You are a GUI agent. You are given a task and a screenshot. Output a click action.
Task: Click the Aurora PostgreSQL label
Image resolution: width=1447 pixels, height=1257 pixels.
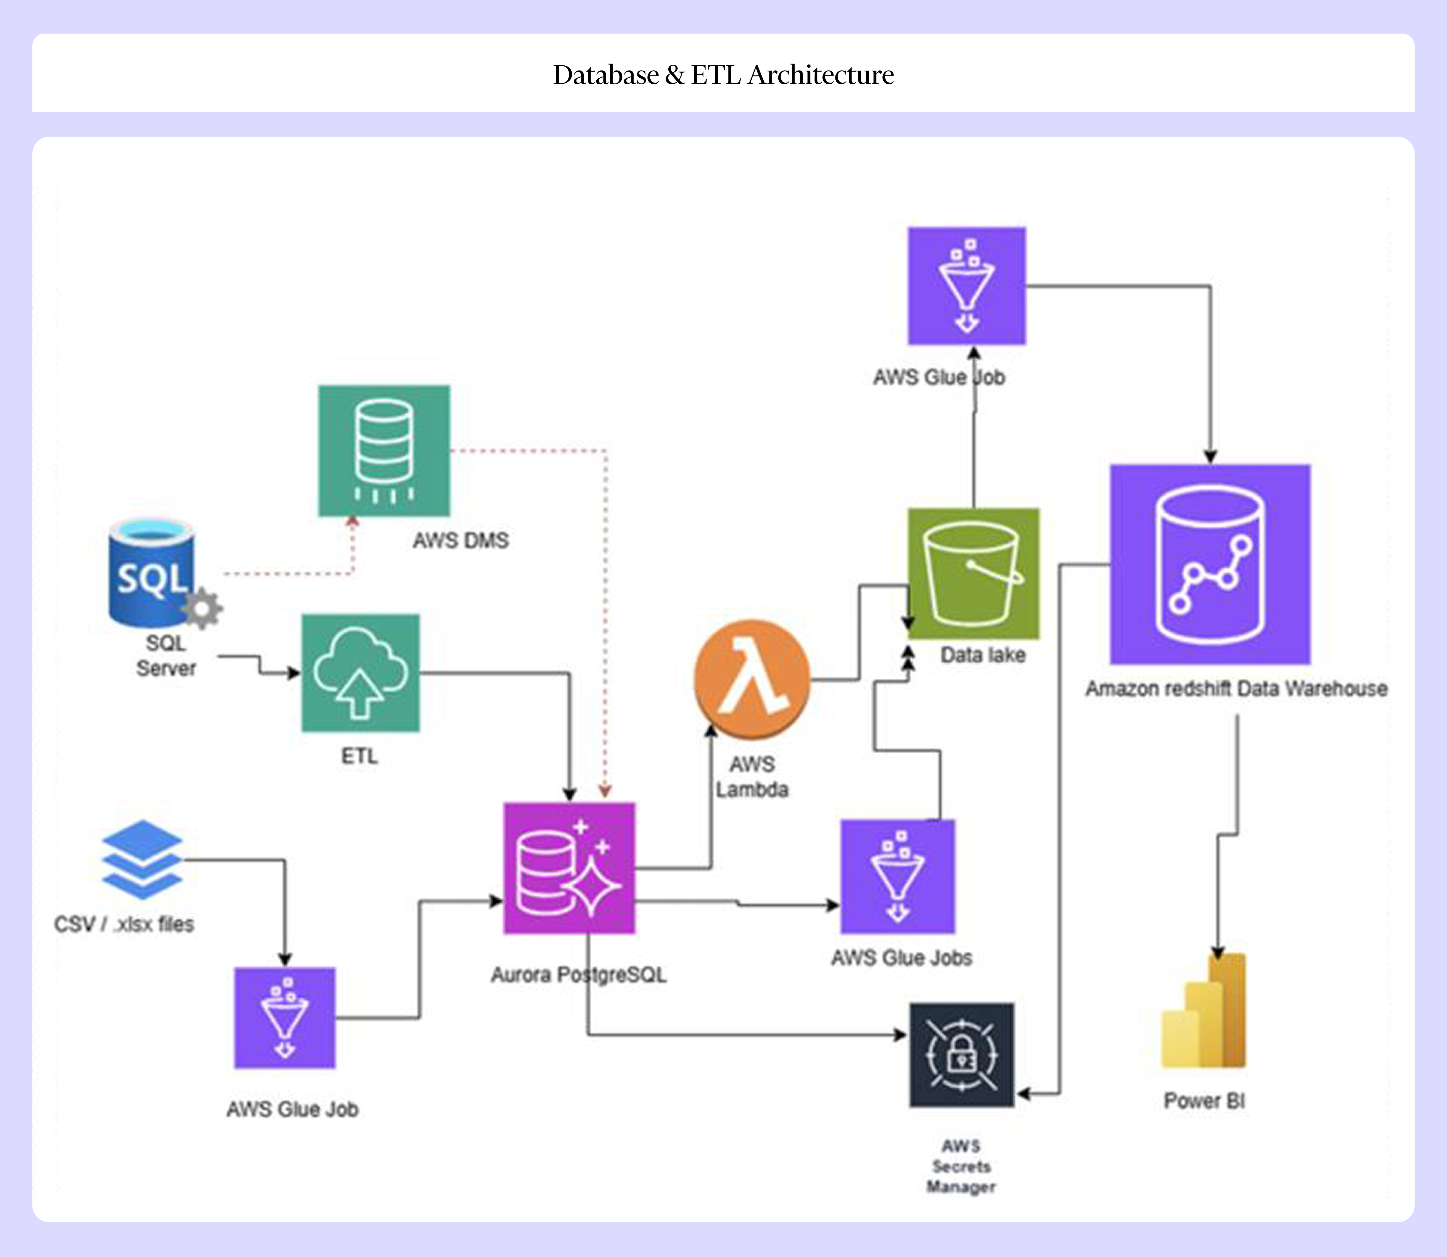[579, 974]
